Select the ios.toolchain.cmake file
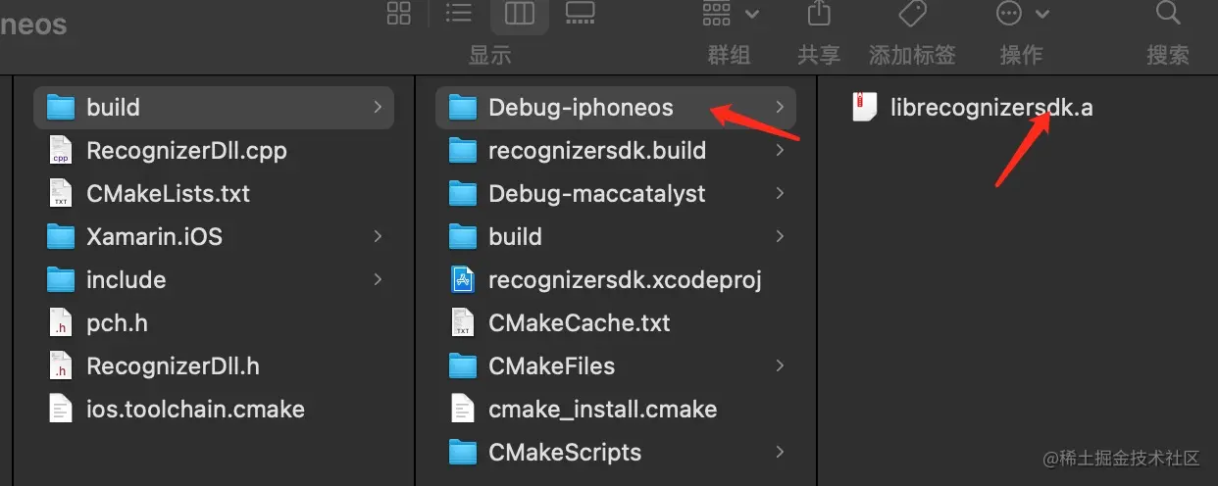This screenshot has height=486, width=1218. coord(195,409)
